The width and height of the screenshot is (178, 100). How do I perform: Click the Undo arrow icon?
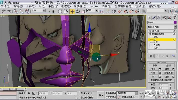[4, 11]
